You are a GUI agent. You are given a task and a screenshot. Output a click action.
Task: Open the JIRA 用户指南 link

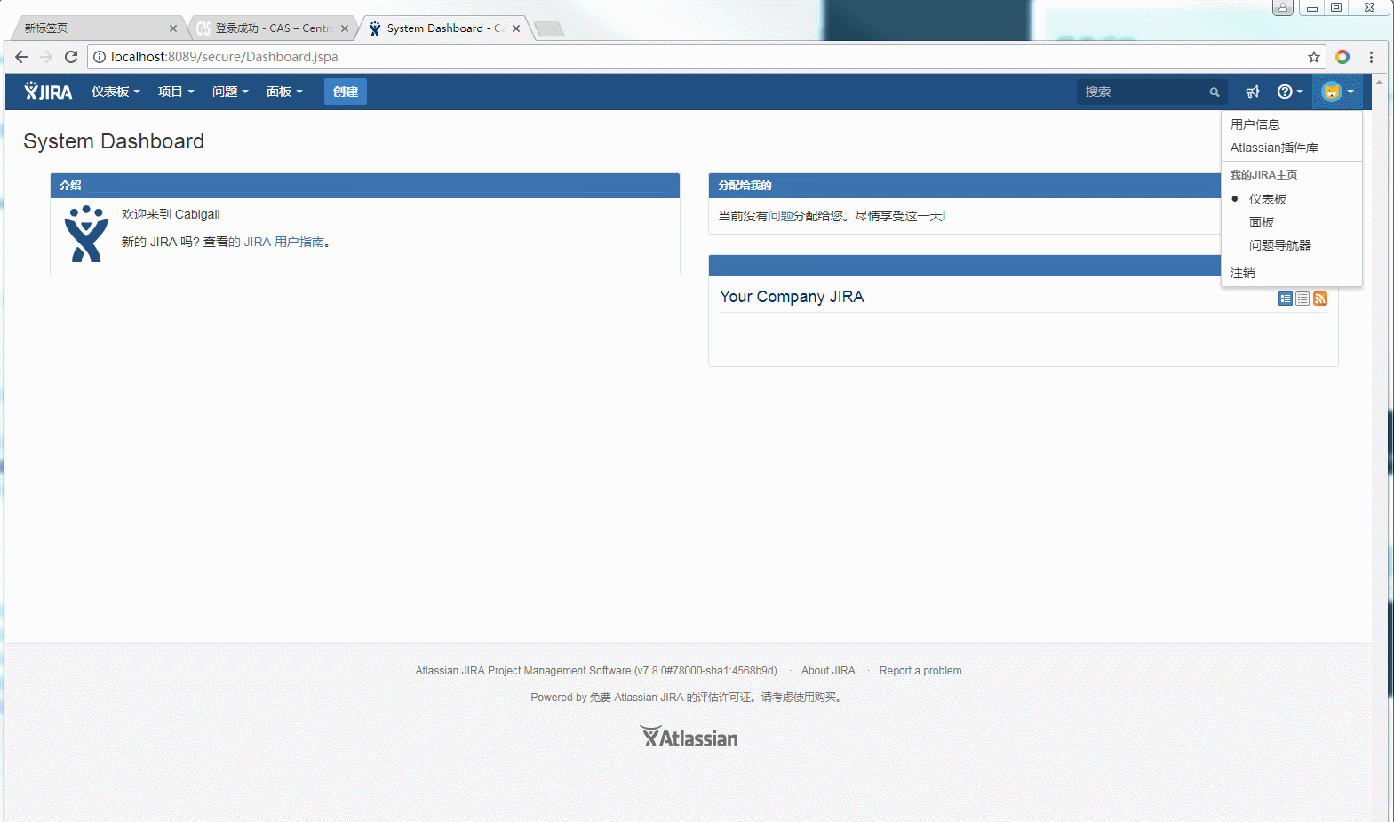point(276,242)
